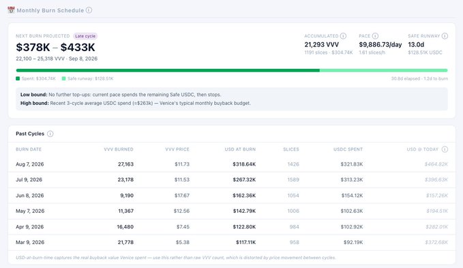Viewport: 463px width, 268px height.
Task: Click the light green safe runway bar segment
Action: pyautogui.click(x=384, y=70)
